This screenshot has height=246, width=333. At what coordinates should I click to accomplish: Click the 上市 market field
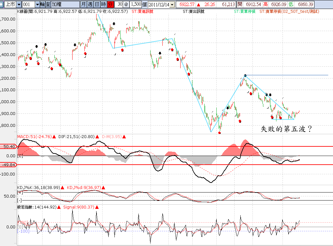coord(10,4)
